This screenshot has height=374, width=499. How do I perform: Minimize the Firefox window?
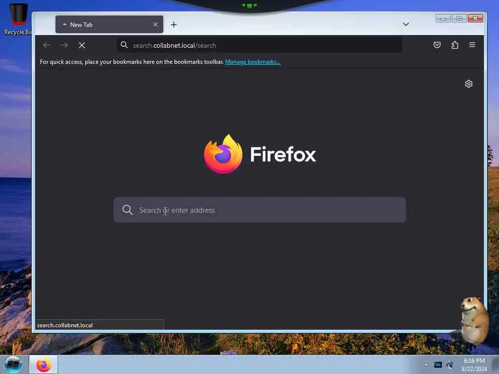pyautogui.click(x=443, y=19)
